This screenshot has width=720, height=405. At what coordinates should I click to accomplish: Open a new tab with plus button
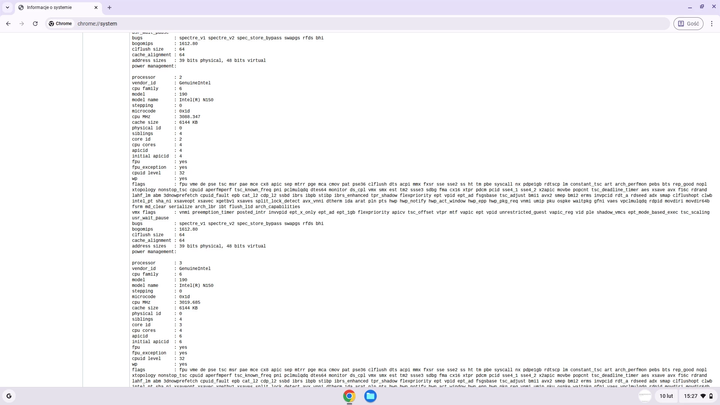[x=109, y=7]
